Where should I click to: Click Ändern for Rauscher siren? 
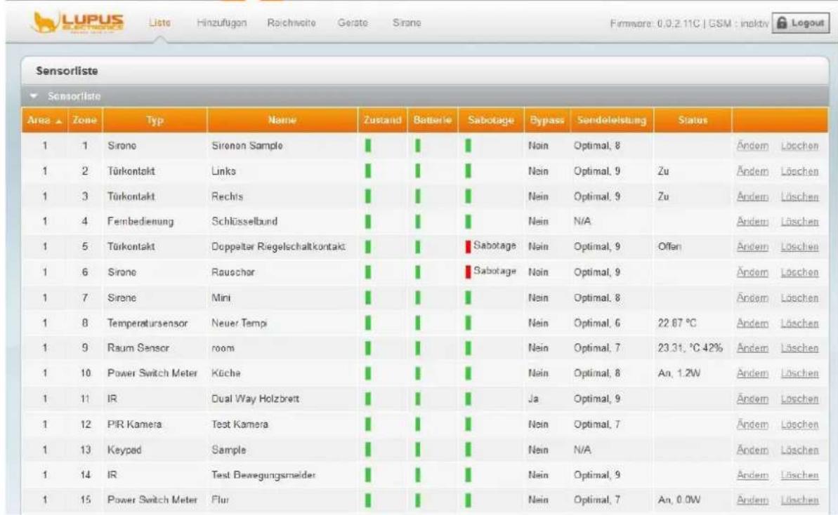(752, 272)
